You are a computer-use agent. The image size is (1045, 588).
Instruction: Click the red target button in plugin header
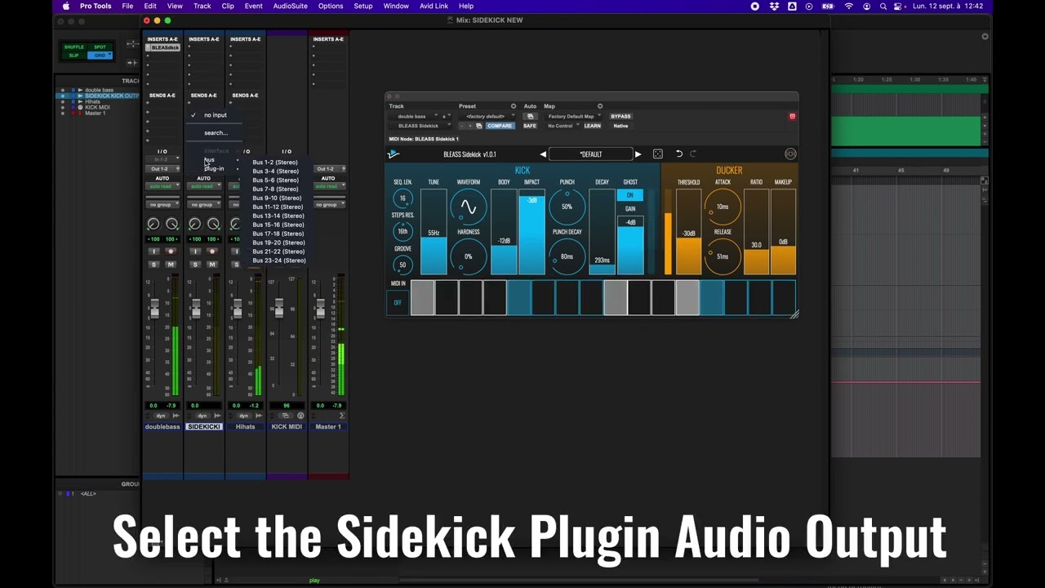coord(792,117)
